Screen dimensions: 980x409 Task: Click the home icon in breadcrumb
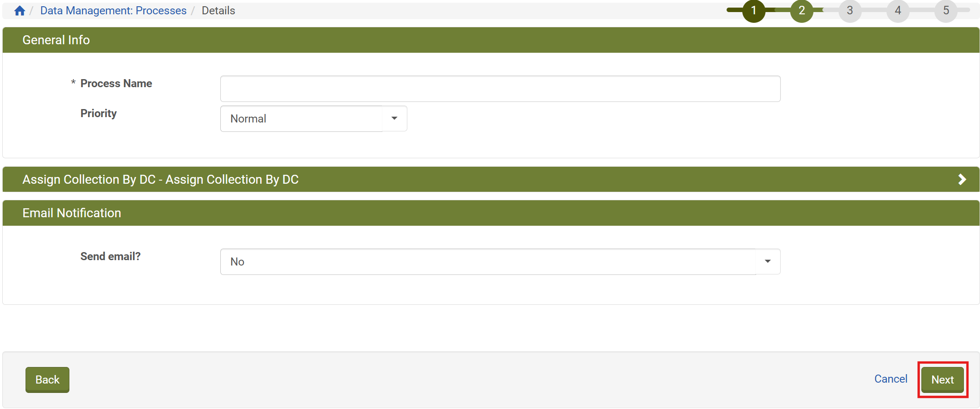tap(19, 11)
